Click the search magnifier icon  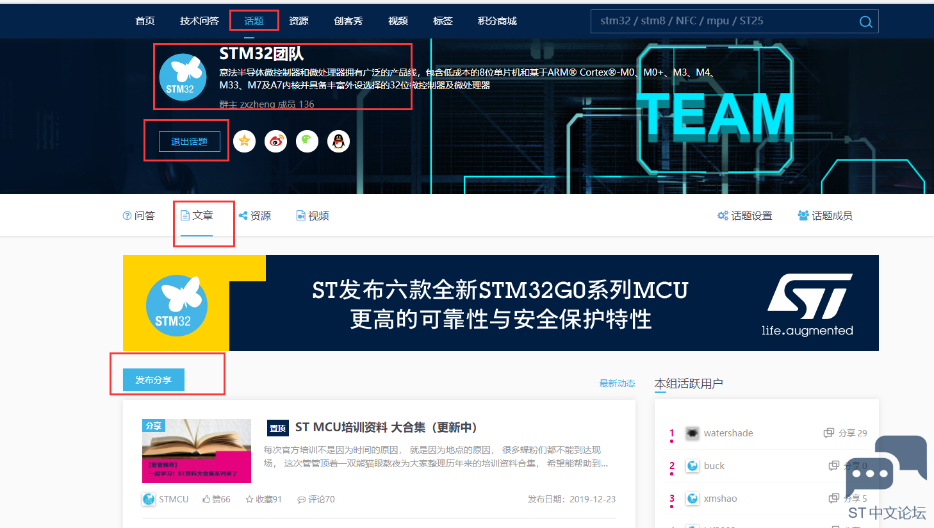(865, 22)
